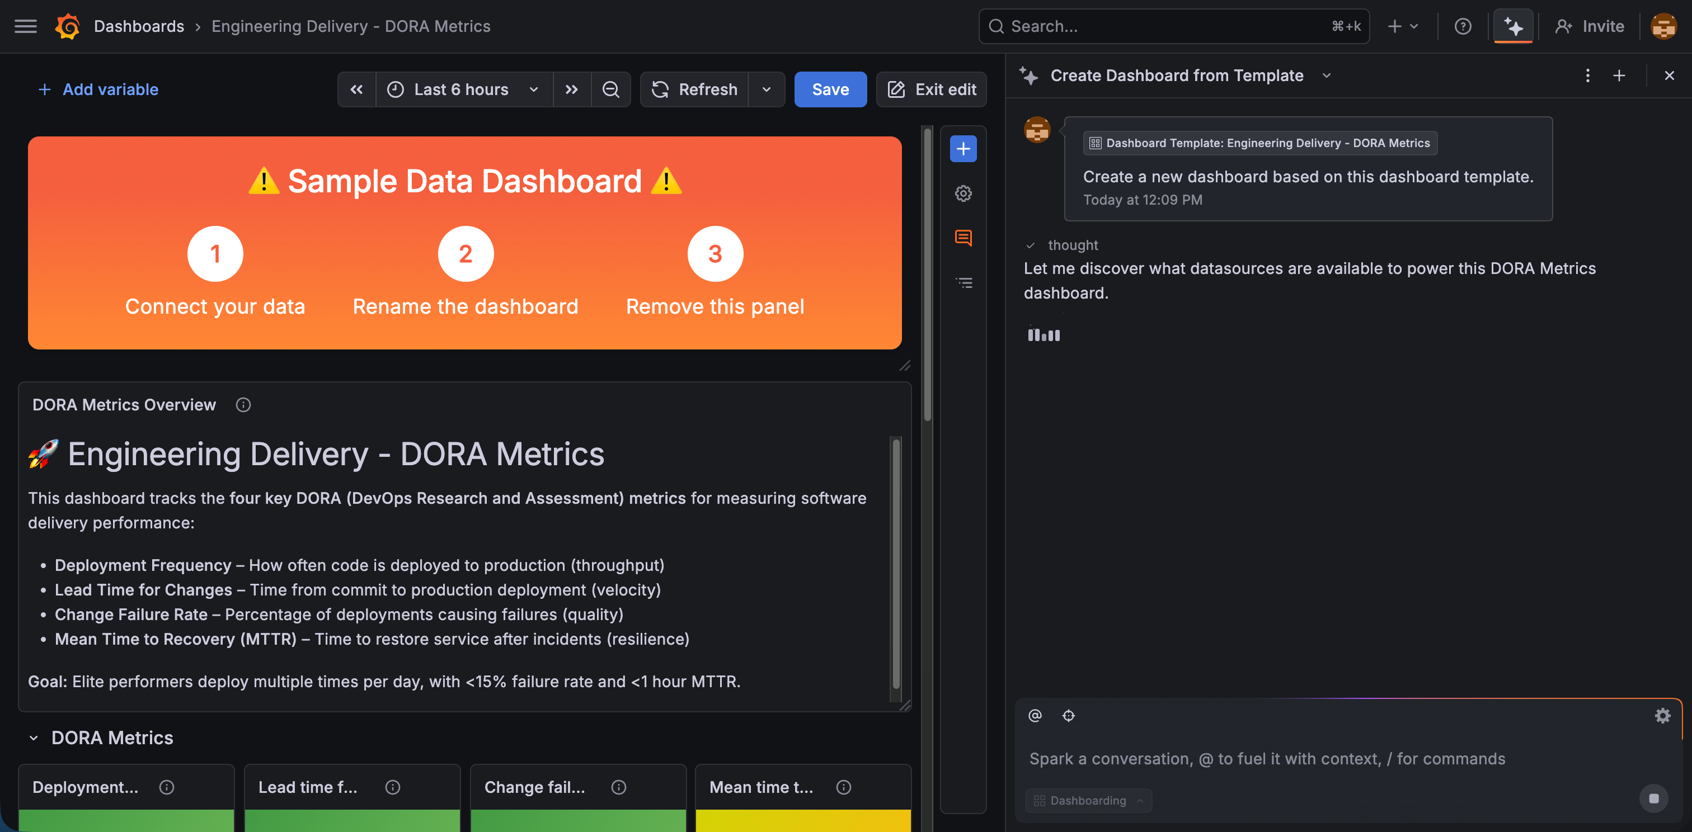
Task: Open the help question mark menu
Action: pyautogui.click(x=1462, y=26)
